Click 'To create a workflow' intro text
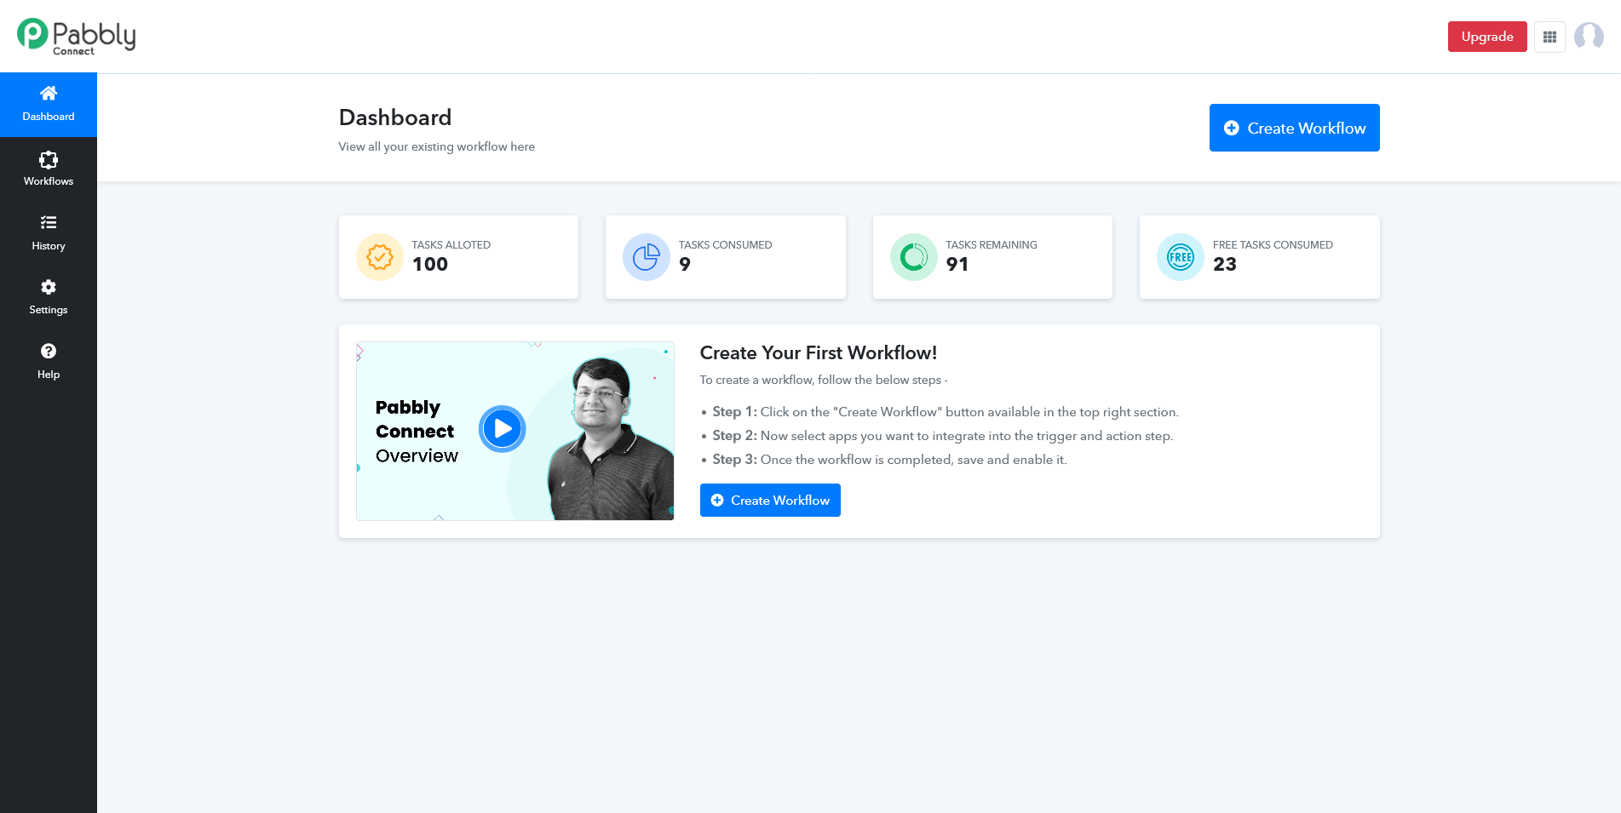 click(x=824, y=380)
